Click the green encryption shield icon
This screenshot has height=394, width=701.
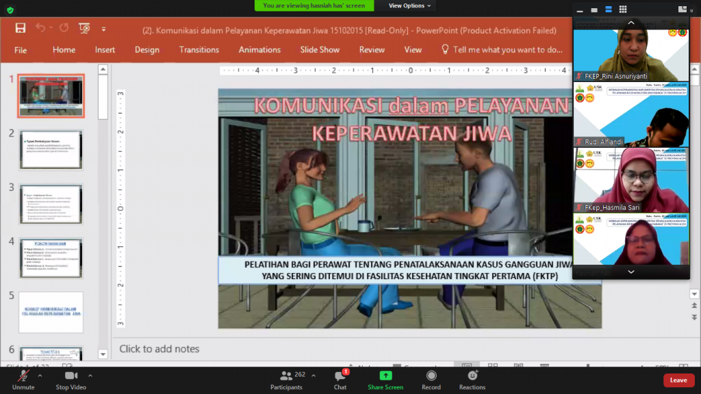pos(10,10)
